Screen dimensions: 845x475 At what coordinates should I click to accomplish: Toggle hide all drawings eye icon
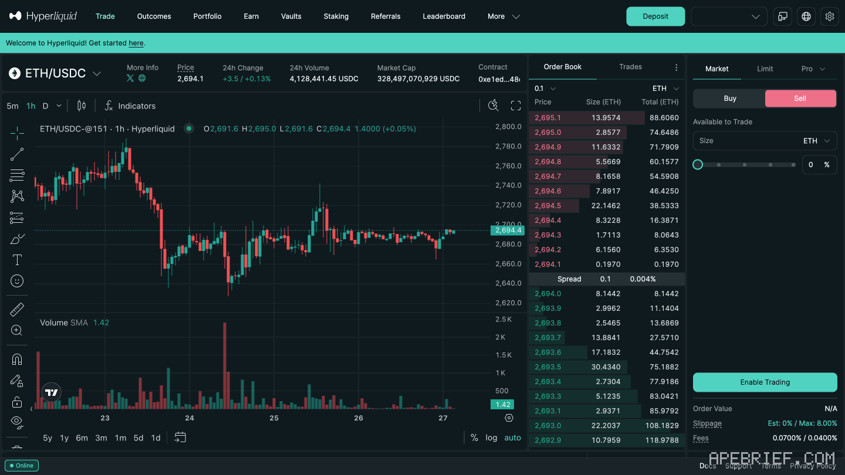click(17, 421)
